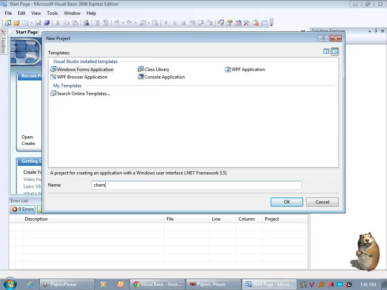Click Search Online Templates entry
The height and width of the screenshot is (290, 387).
coord(80,94)
